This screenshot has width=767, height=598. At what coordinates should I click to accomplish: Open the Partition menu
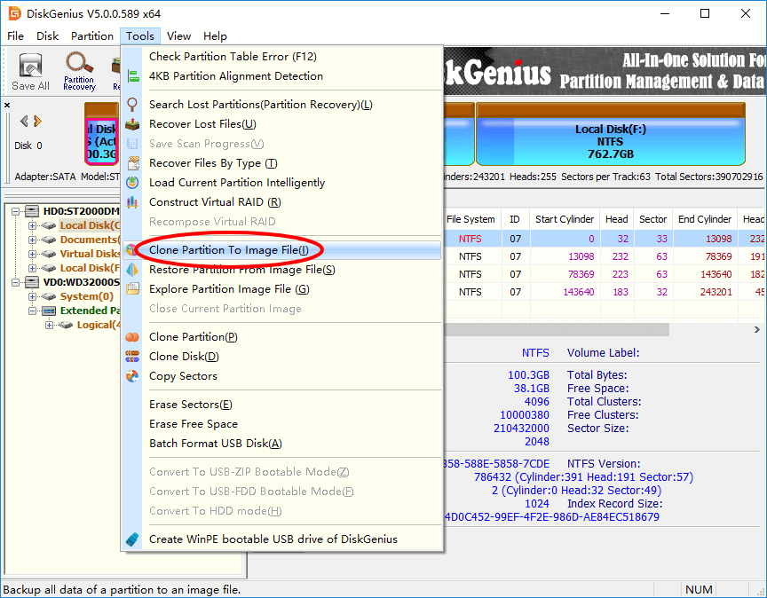(x=92, y=36)
